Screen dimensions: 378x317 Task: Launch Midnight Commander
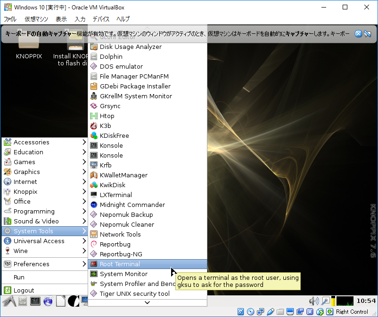click(x=148, y=205)
